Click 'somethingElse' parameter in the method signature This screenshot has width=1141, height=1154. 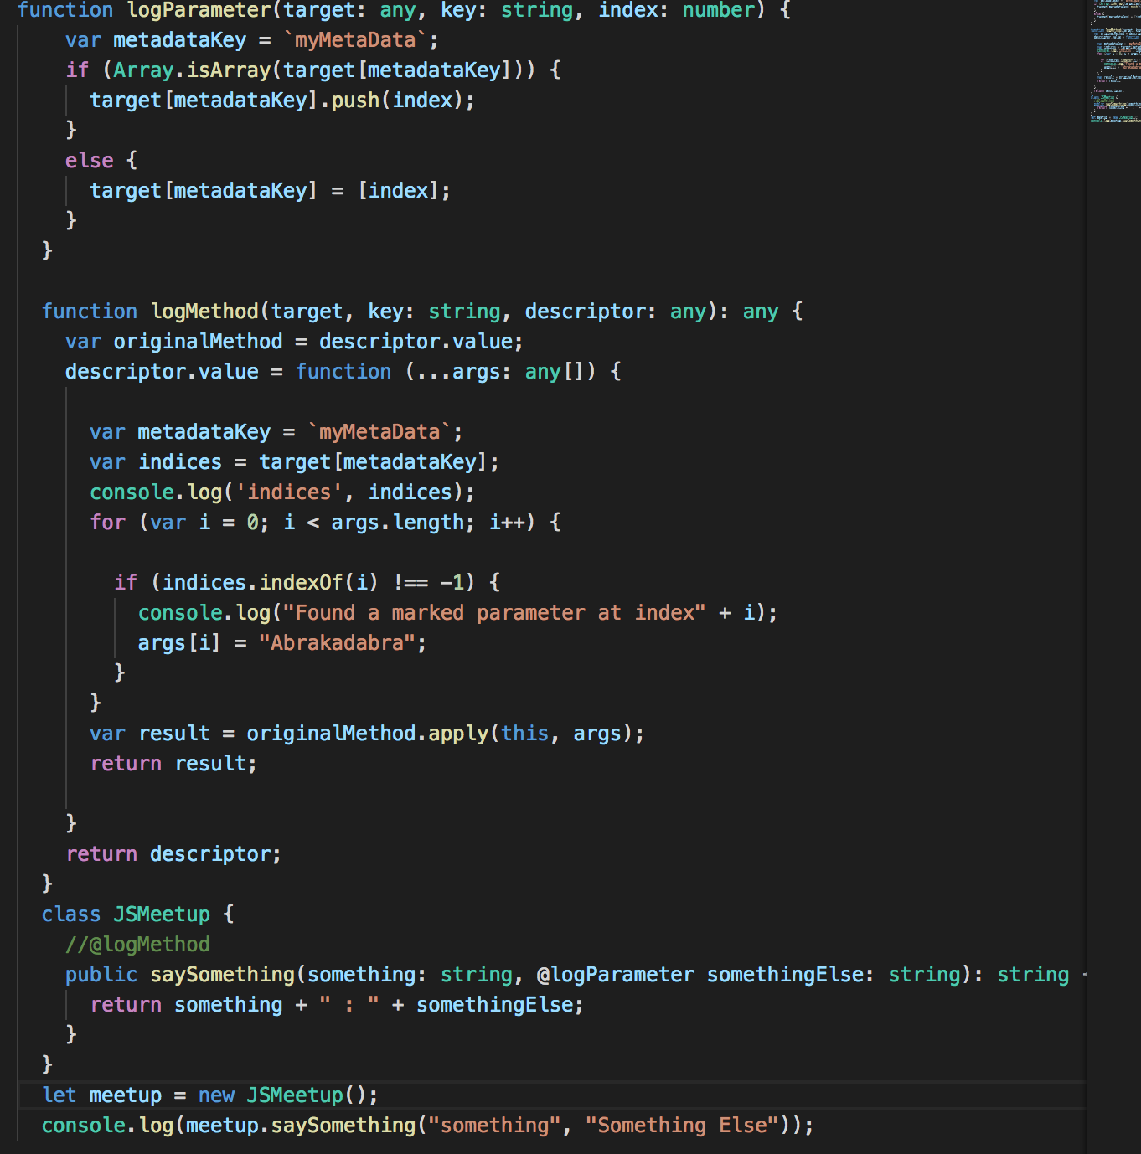point(785,975)
